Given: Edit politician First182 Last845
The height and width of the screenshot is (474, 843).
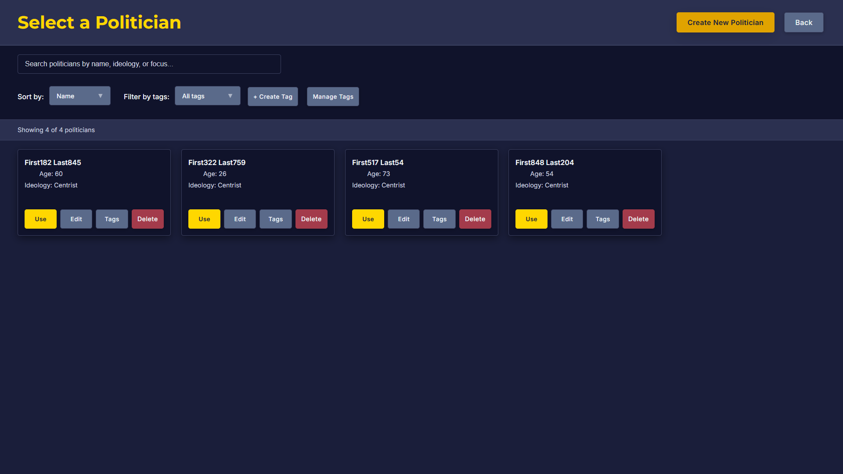Looking at the screenshot, I should [x=76, y=219].
